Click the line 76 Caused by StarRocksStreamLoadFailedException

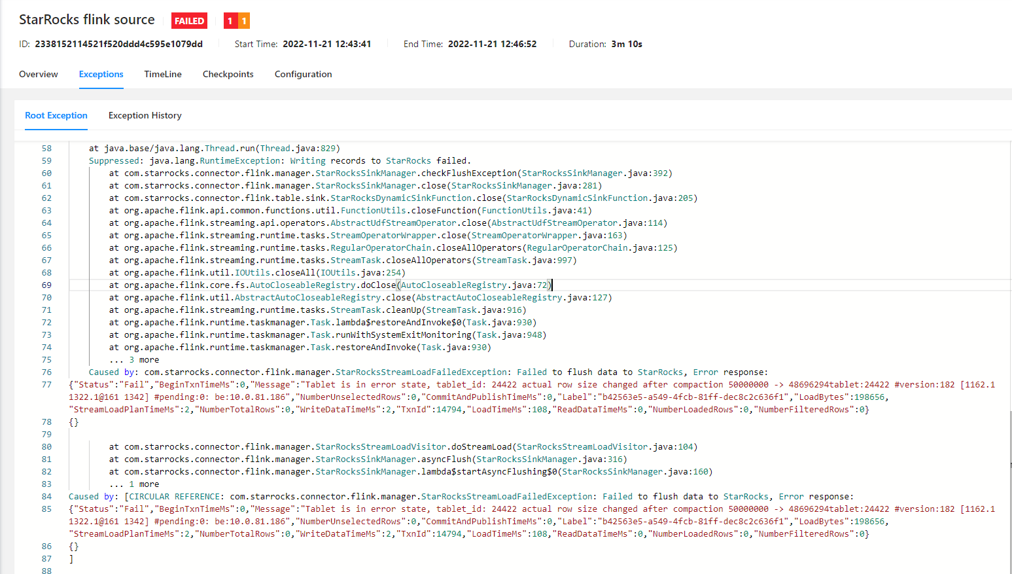coord(428,372)
